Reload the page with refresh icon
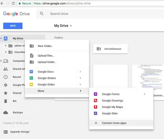The width and height of the screenshot is (164, 139). (x=13, y=3)
